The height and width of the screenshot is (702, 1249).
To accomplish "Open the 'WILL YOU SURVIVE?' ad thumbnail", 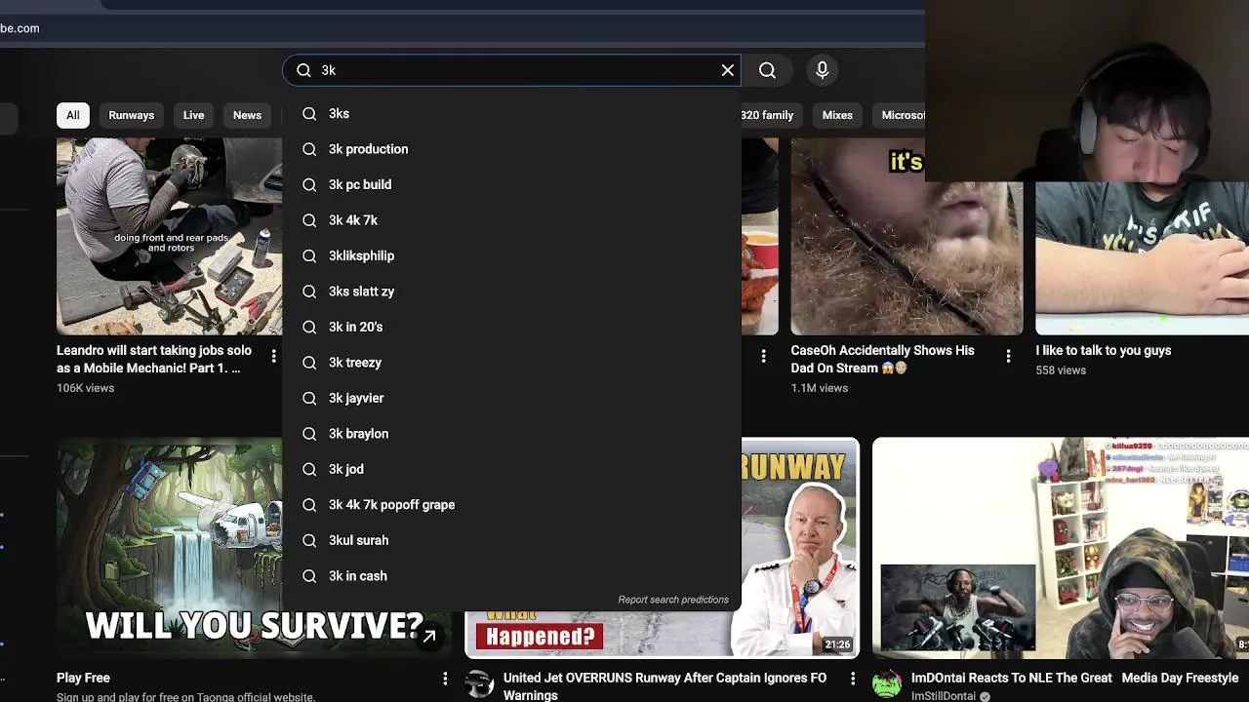I will tap(169, 547).
